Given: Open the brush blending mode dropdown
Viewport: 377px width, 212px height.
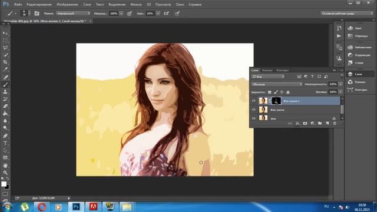Looking at the screenshot, I should [x=73, y=14].
